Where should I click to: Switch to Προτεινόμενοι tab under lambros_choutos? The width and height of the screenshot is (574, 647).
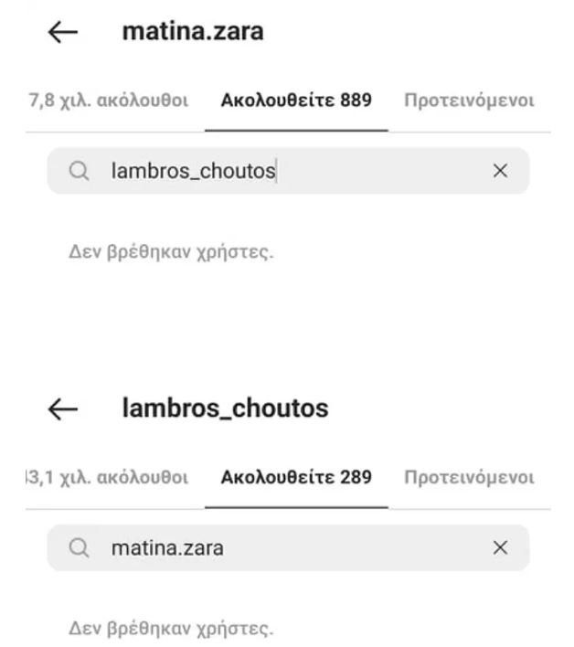469,477
